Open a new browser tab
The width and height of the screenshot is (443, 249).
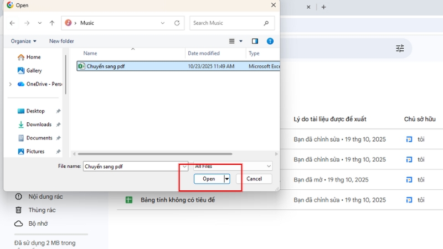pos(324,7)
